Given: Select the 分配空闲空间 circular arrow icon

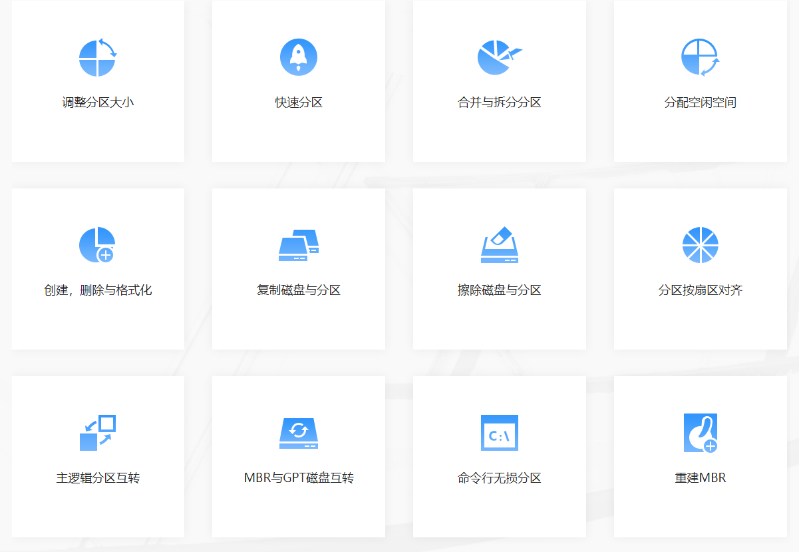Looking at the screenshot, I should [699, 57].
